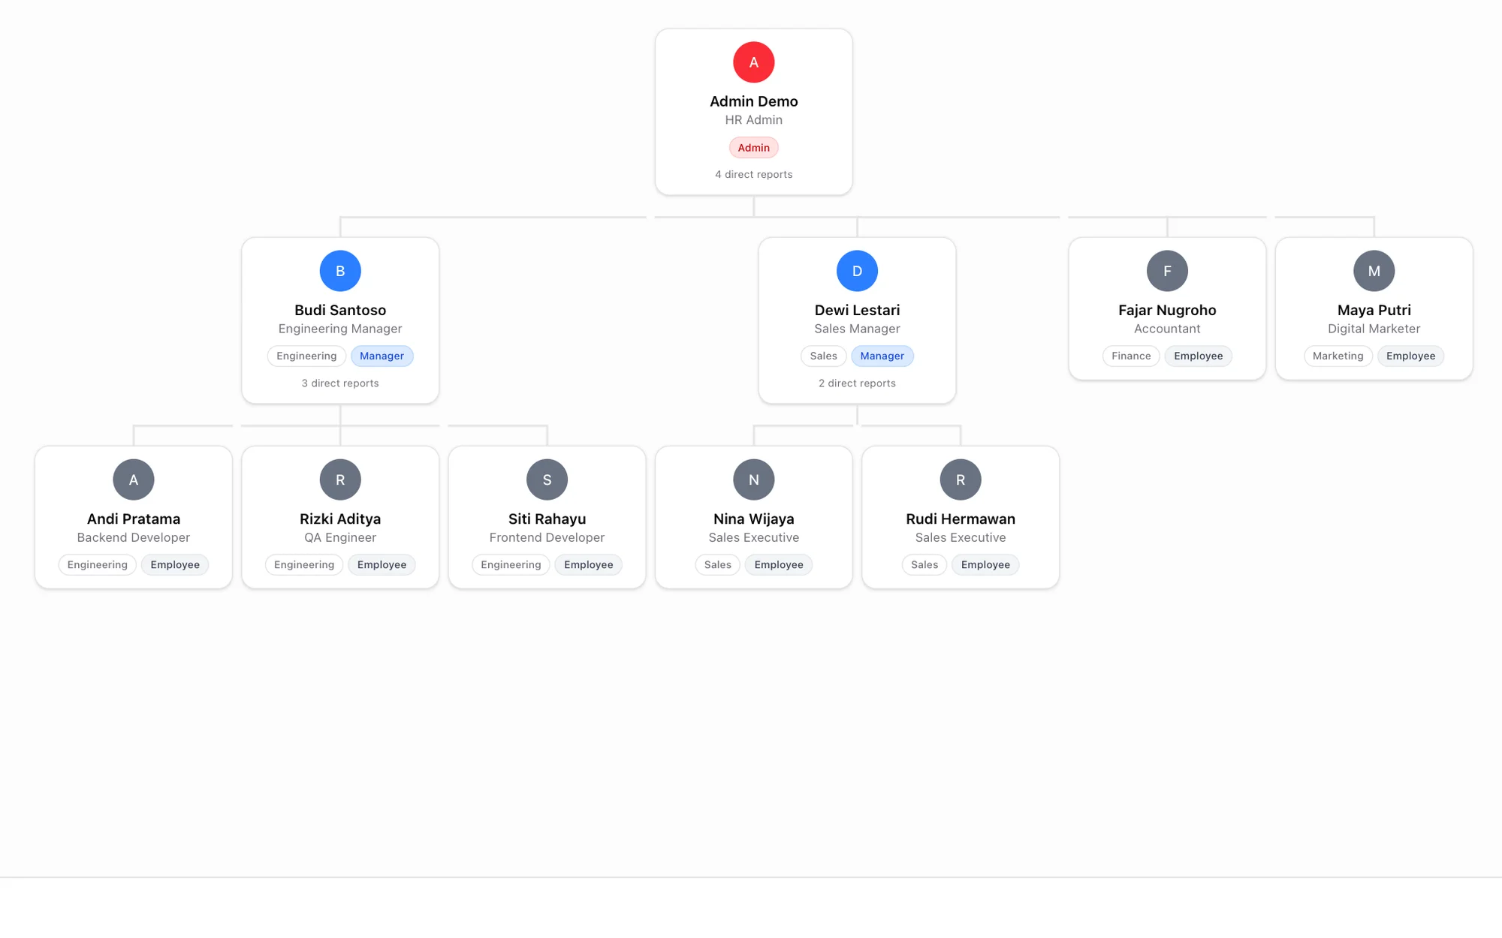
Task: Click the Accountant title text
Action: point(1167,329)
